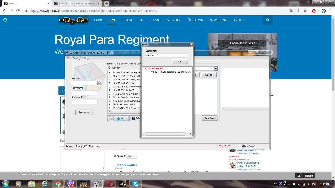This screenshot has width=335, height=188.
Task: Click the RPR clan logo
Action: coord(74,20)
